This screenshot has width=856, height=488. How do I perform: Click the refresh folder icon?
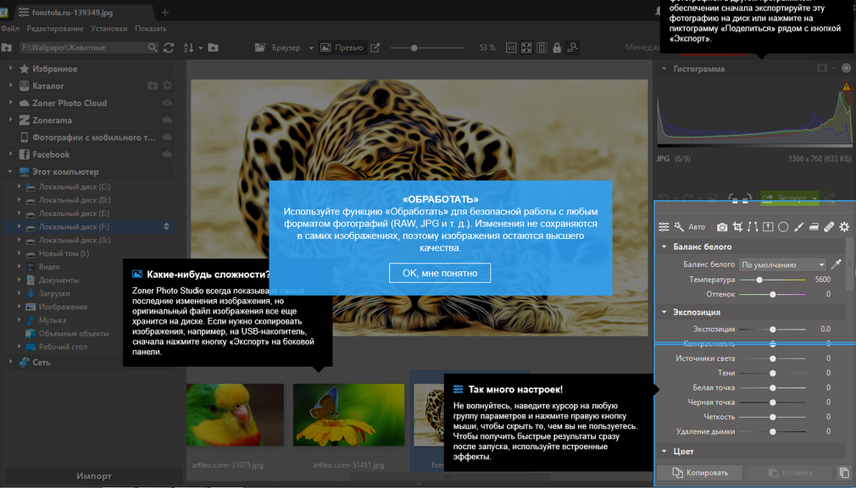[169, 48]
